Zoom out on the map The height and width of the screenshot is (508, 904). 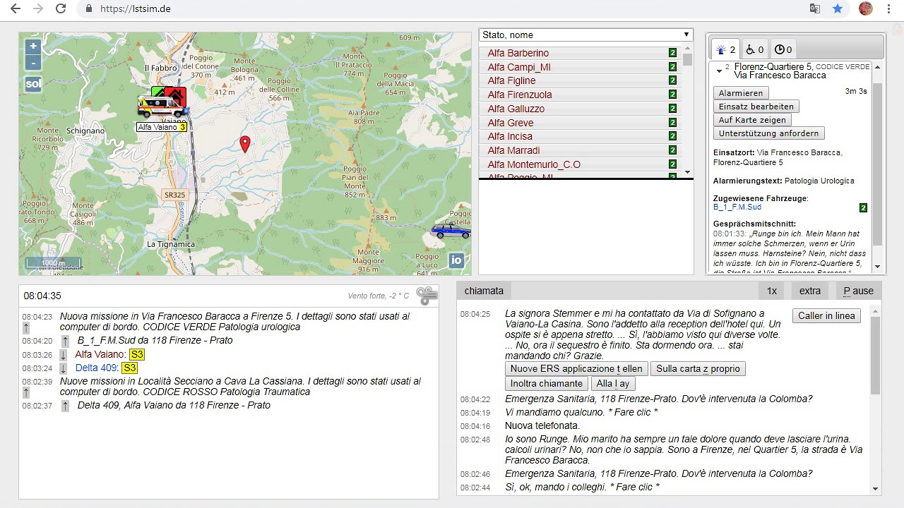click(33, 63)
